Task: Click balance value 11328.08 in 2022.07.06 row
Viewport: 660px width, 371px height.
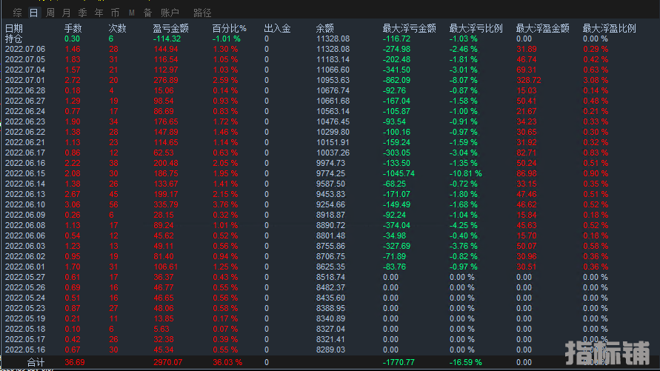Action: click(333, 49)
